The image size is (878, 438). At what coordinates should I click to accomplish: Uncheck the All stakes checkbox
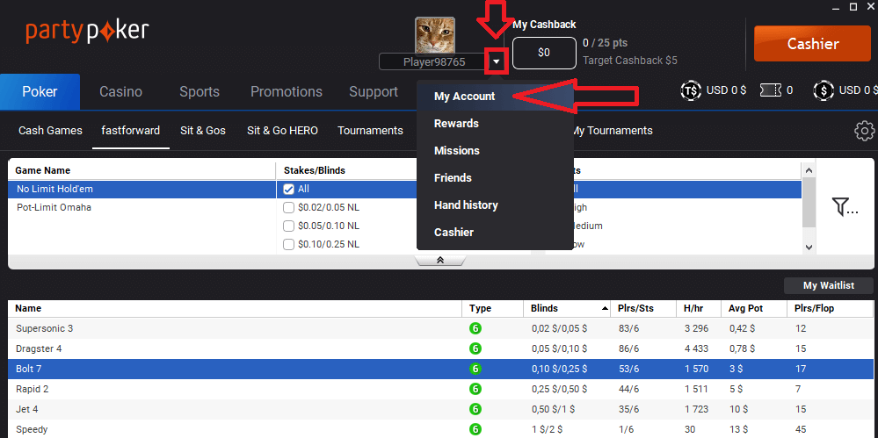tap(289, 189)
